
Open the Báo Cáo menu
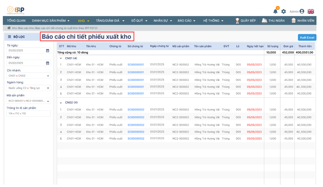(186, 20)
